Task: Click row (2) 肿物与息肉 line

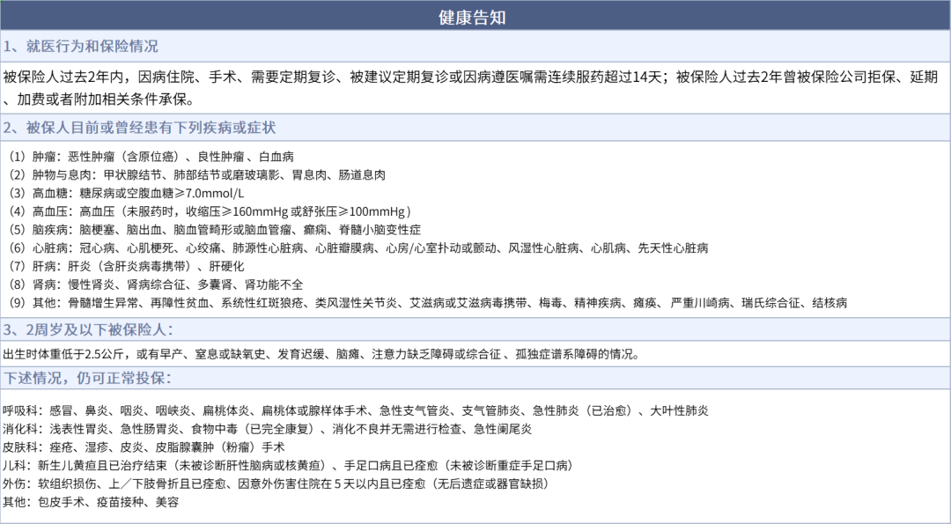Action: [197, 175]
